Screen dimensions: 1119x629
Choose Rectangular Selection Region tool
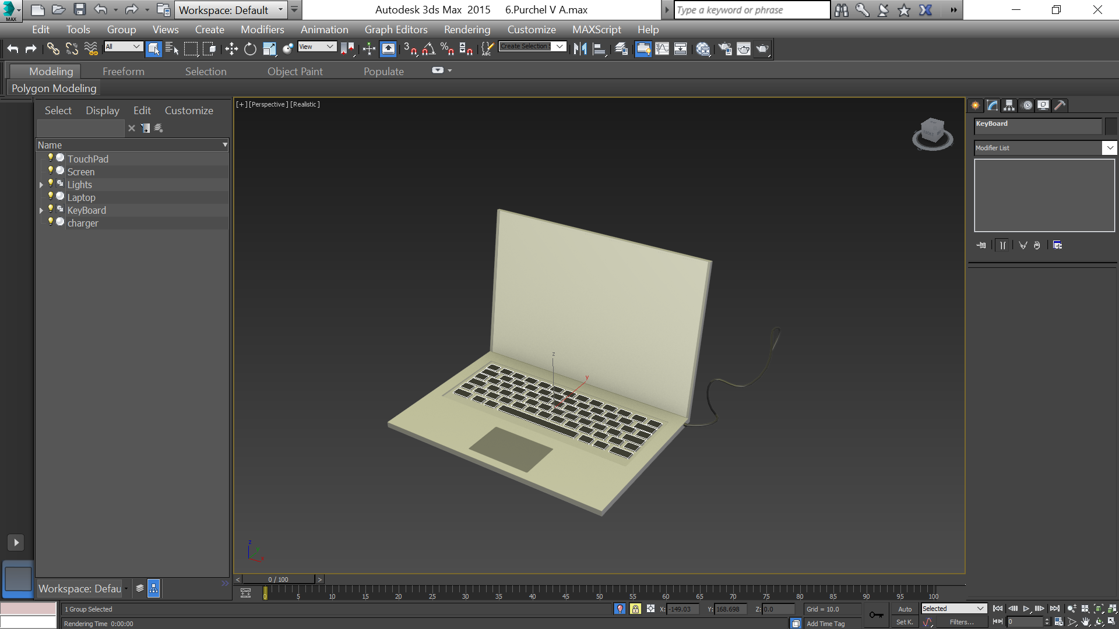click(191, 49)
